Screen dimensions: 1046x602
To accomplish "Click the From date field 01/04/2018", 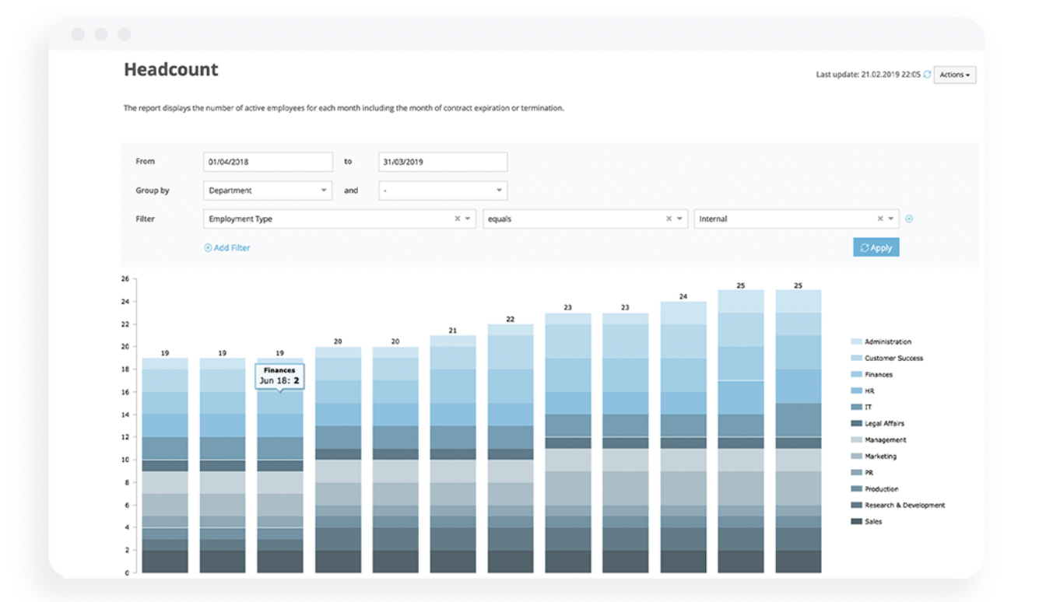I will pyautogui.click(x=268, y=162).
